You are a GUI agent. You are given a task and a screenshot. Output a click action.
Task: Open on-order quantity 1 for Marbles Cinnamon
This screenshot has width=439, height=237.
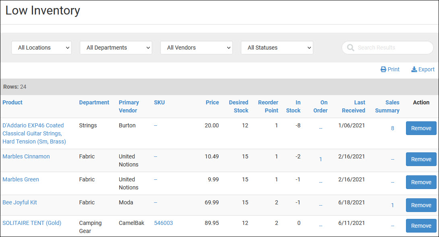tap(321, 160)
